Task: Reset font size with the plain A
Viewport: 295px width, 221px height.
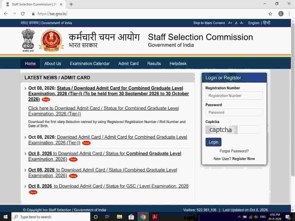Action: pyautogui.click(x=236, y=23)
